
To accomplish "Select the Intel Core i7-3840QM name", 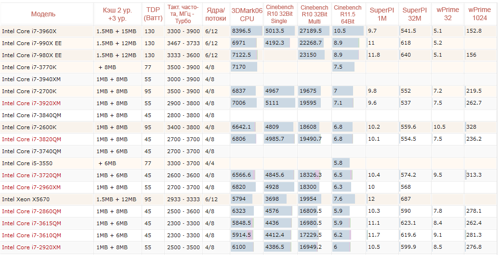I will click(31, 115).
